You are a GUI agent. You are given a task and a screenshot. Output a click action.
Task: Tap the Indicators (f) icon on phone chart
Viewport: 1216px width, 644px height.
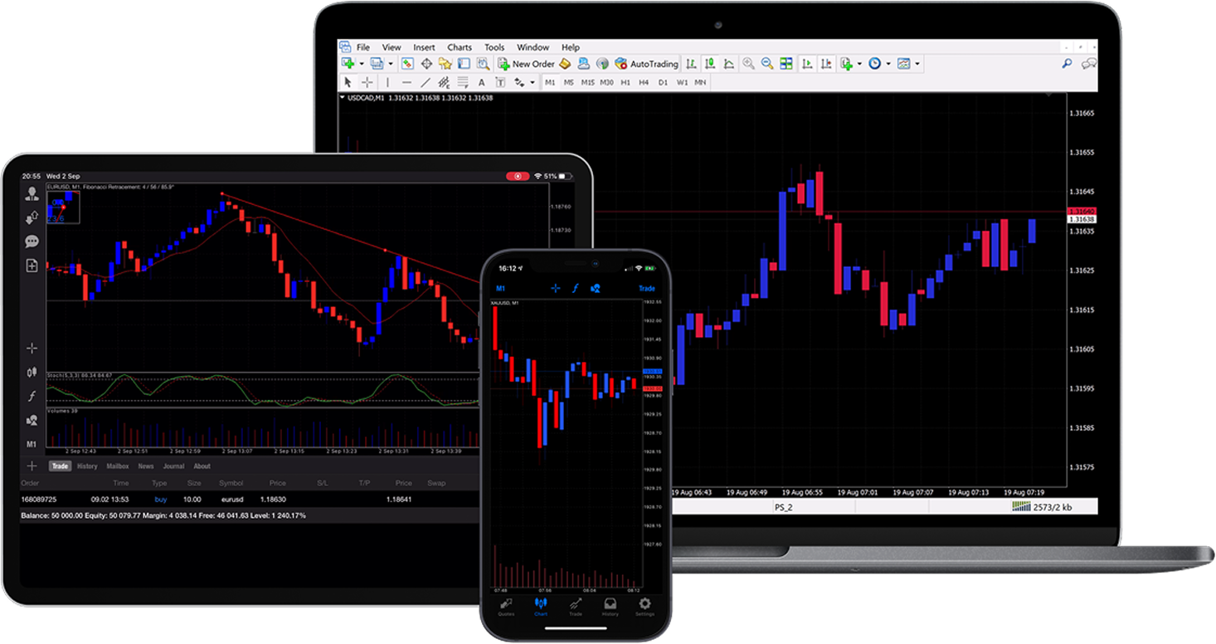point(576,288)
